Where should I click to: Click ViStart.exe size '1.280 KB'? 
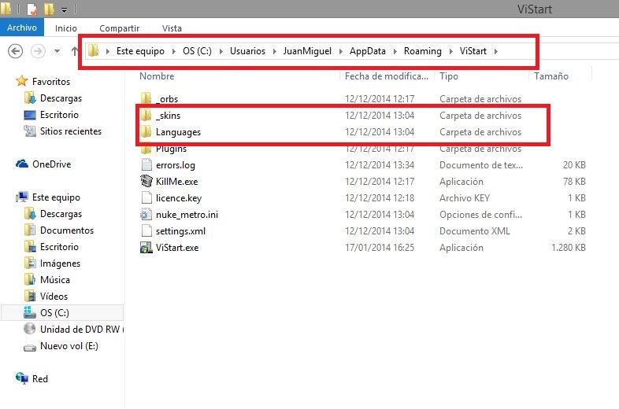coord(568,248)
